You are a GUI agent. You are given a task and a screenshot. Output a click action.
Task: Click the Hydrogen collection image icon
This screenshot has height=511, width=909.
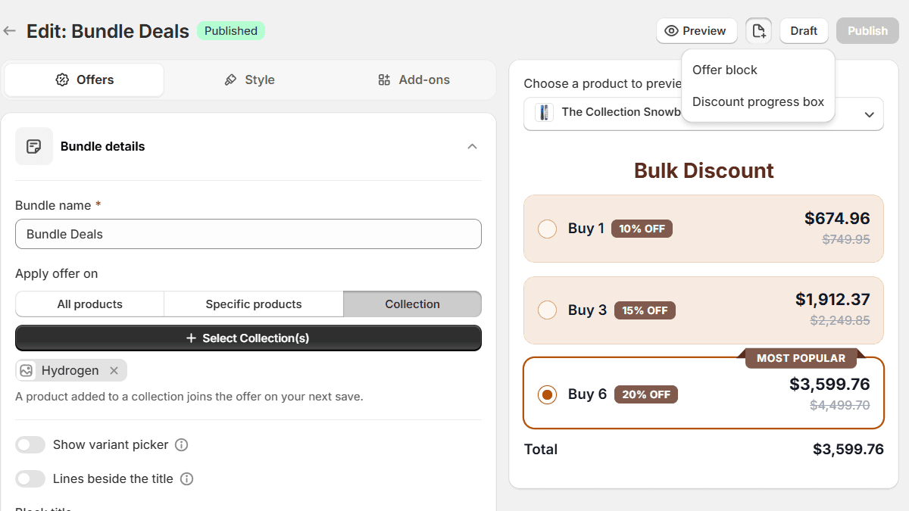[x=27, y=370]
